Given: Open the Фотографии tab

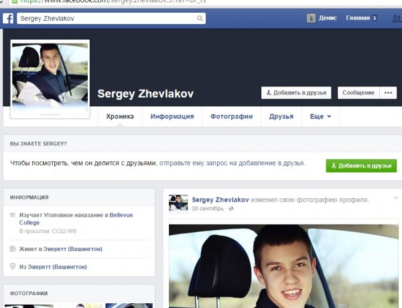Looking at the screenshot, I should pos(231,117).
